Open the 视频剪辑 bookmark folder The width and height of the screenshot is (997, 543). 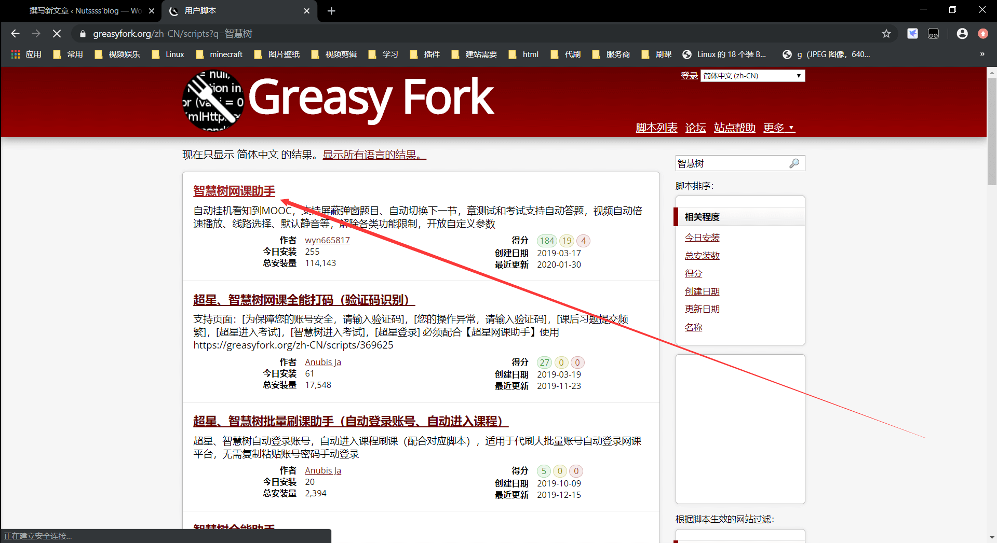334,54
